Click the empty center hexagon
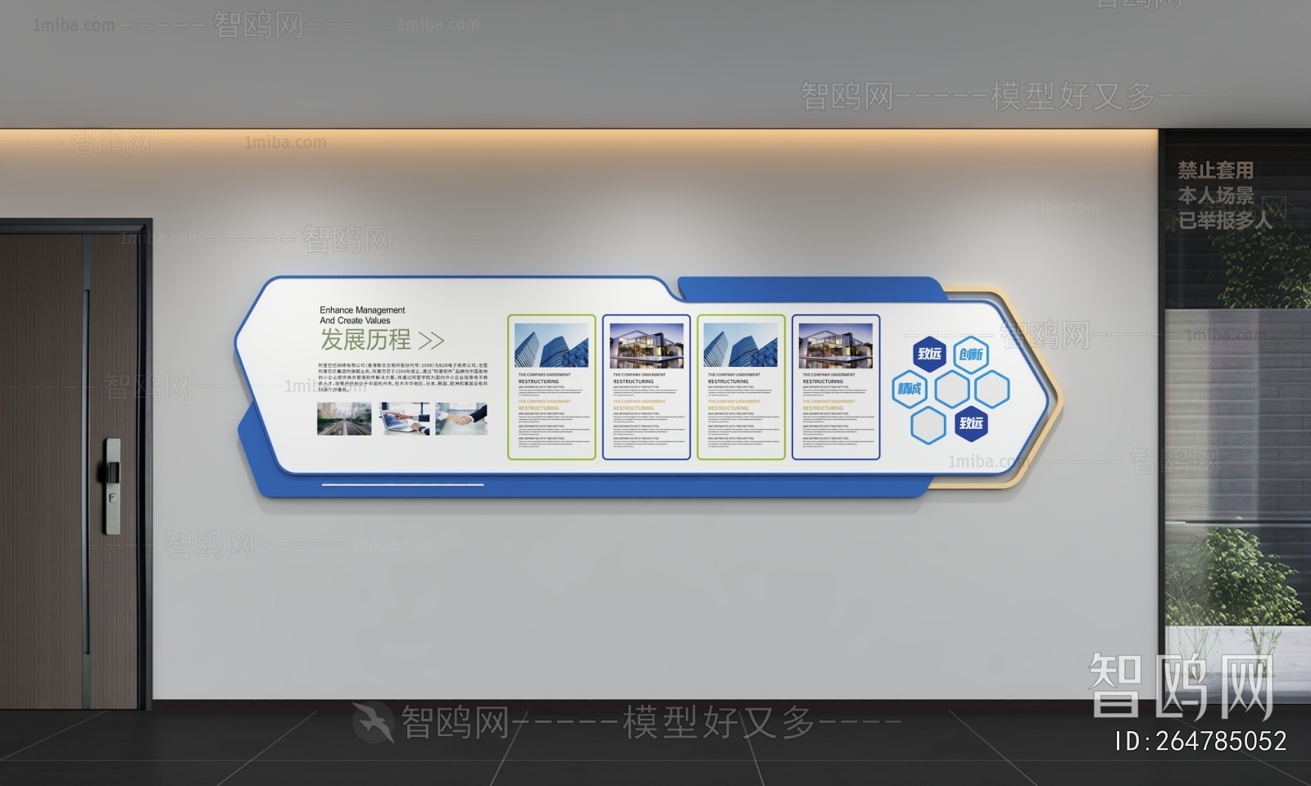The height and width of the screenshot is (786, 1311). (951, 389)
